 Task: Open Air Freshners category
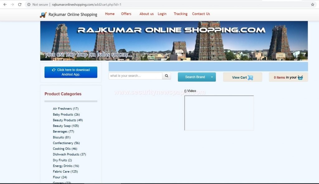(x=65, y=109)
